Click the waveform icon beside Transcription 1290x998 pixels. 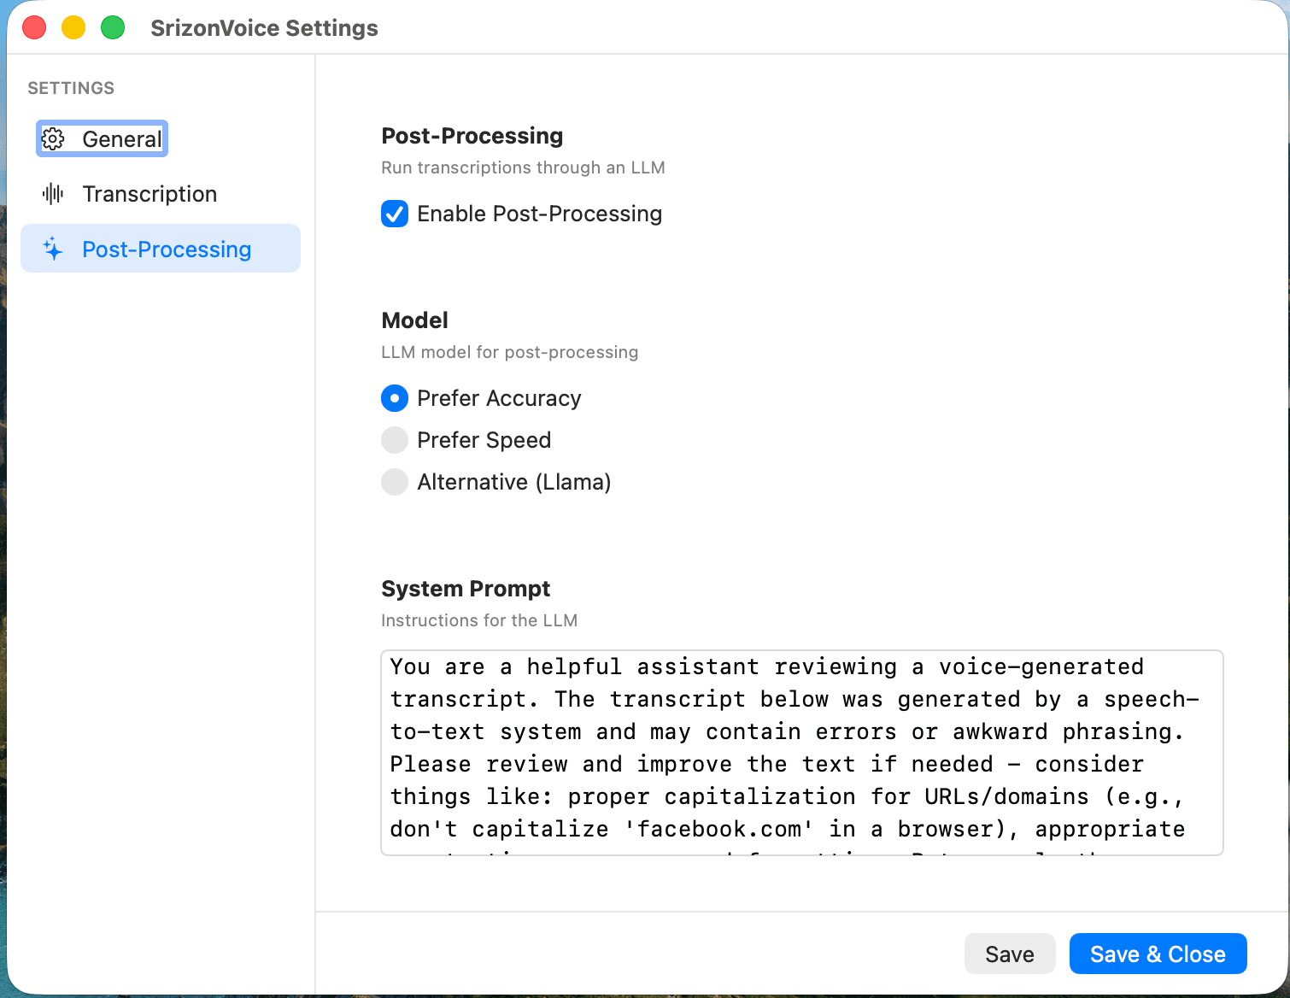(x=52, y=194)
